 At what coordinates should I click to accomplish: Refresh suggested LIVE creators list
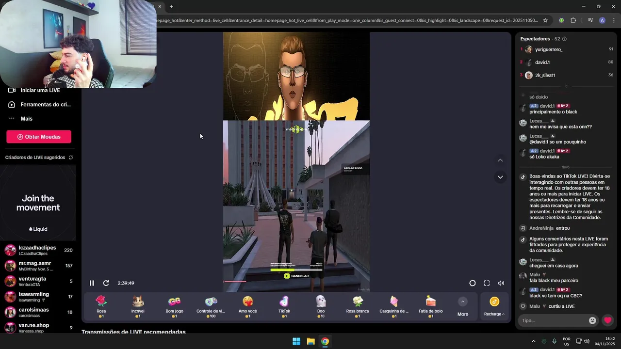point(71,158)
